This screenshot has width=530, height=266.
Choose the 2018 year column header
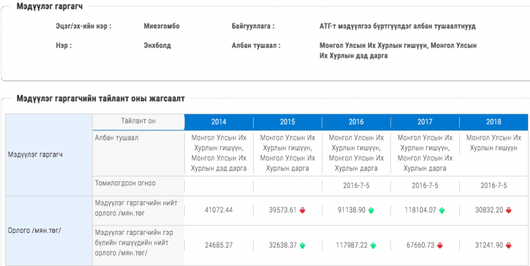click(x=494, y=122)
